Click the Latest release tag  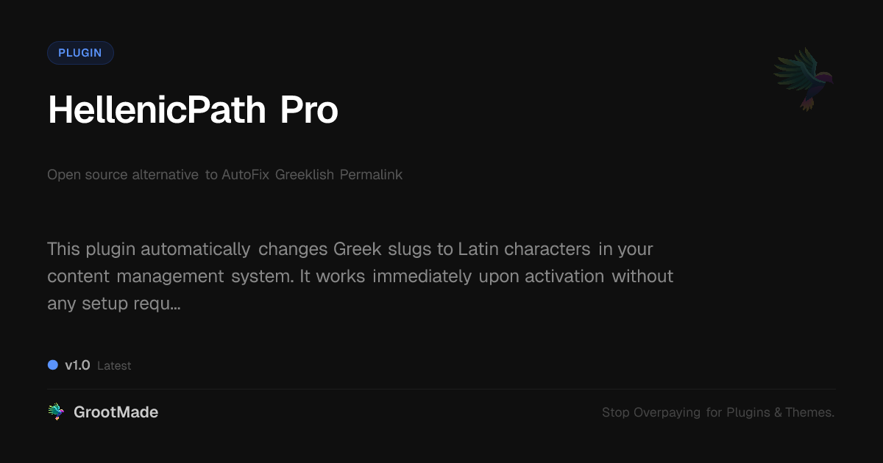click(x=114, y=366)
